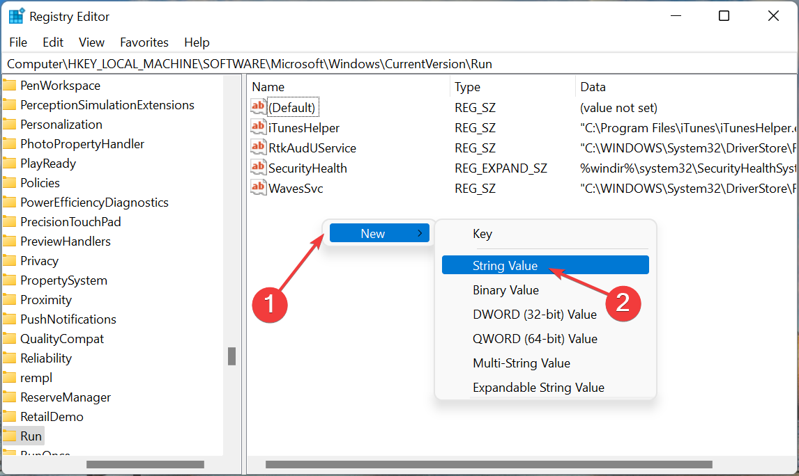This screenshot has height=476, width=799.
Task: Click the string icon of SecurityHealth
Action: (259, 167)
